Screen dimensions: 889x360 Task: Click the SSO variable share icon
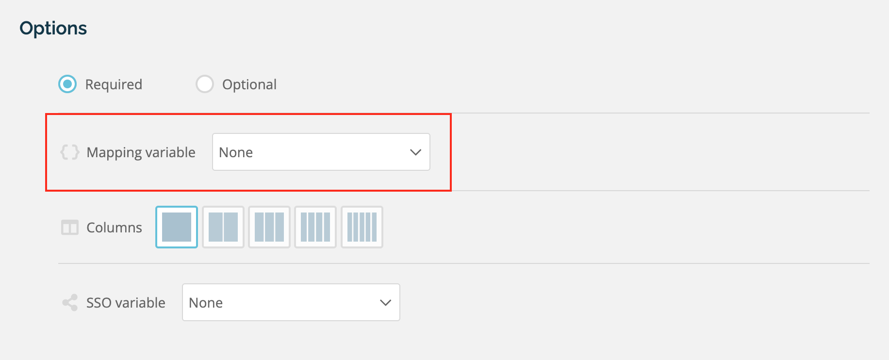pos(70,302)
